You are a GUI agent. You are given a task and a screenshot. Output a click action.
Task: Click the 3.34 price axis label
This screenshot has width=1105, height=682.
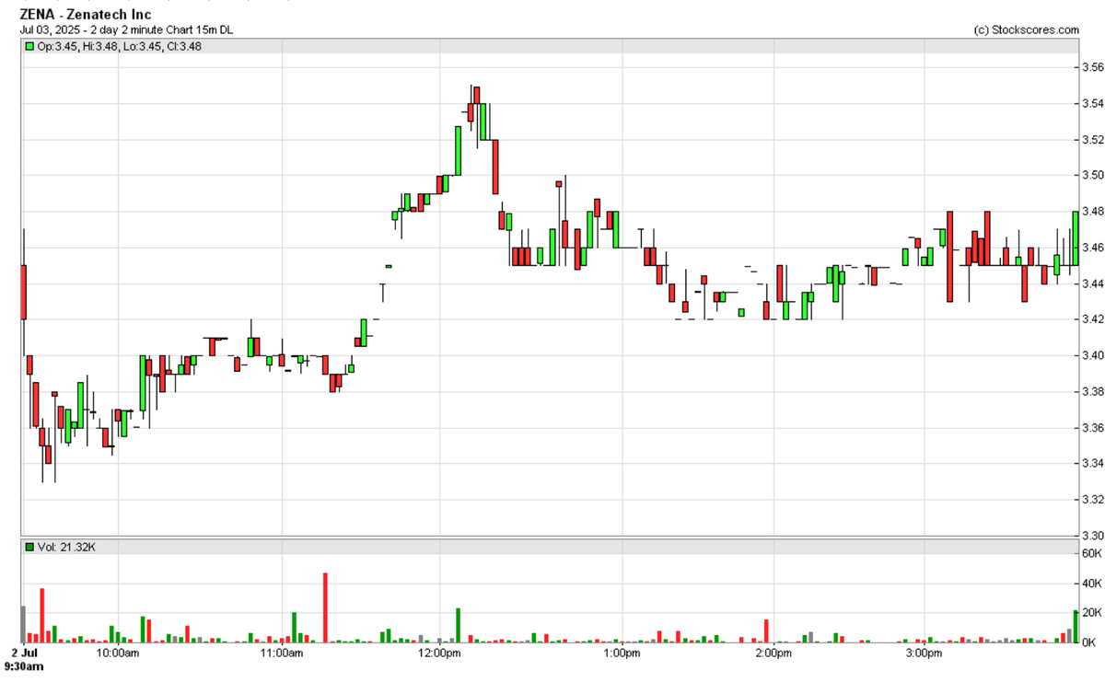point(1092,463)
